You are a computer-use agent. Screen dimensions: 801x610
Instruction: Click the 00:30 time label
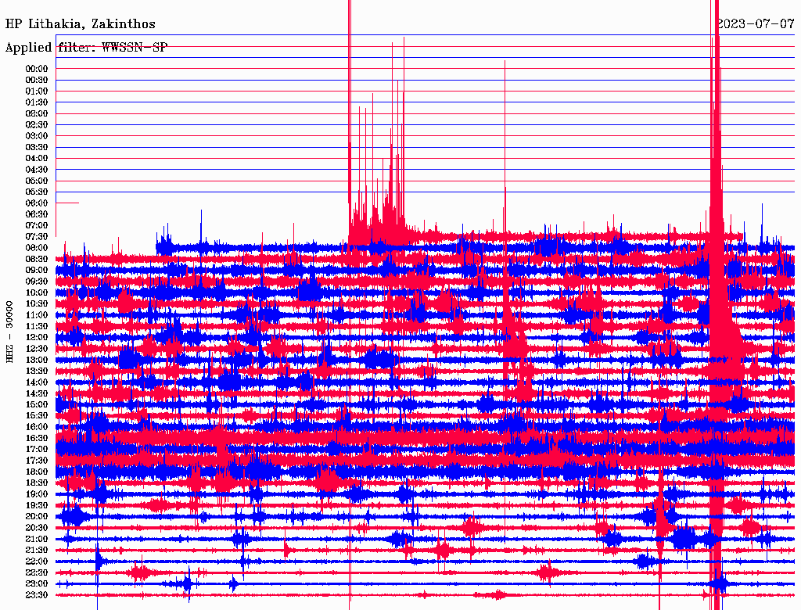(x=37, y=81)
